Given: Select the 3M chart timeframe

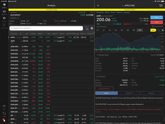Looking at the screenshot, I should pos(128,30).
